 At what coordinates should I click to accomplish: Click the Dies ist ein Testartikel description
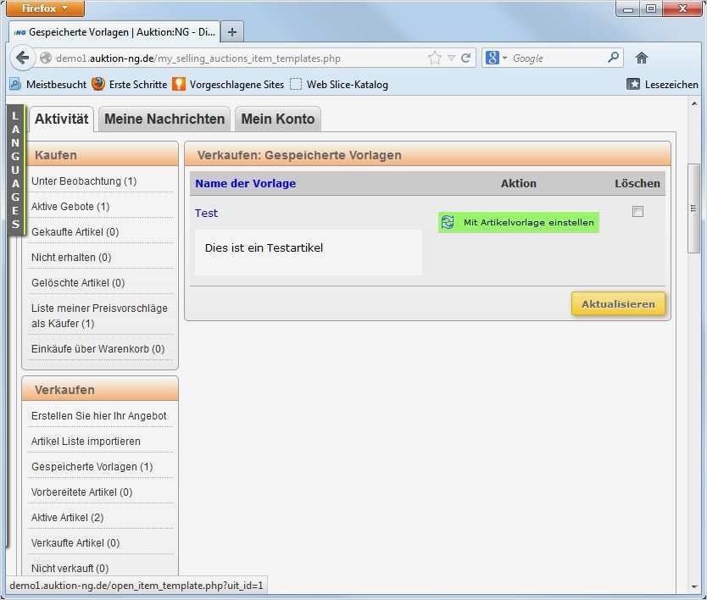point(264,248)
